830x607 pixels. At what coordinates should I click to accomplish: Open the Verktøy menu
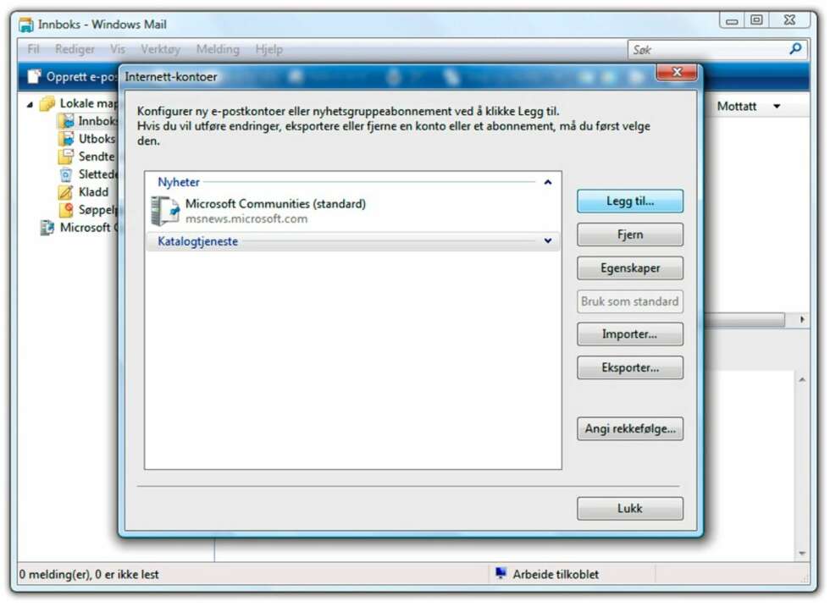[x=160, y=49]
